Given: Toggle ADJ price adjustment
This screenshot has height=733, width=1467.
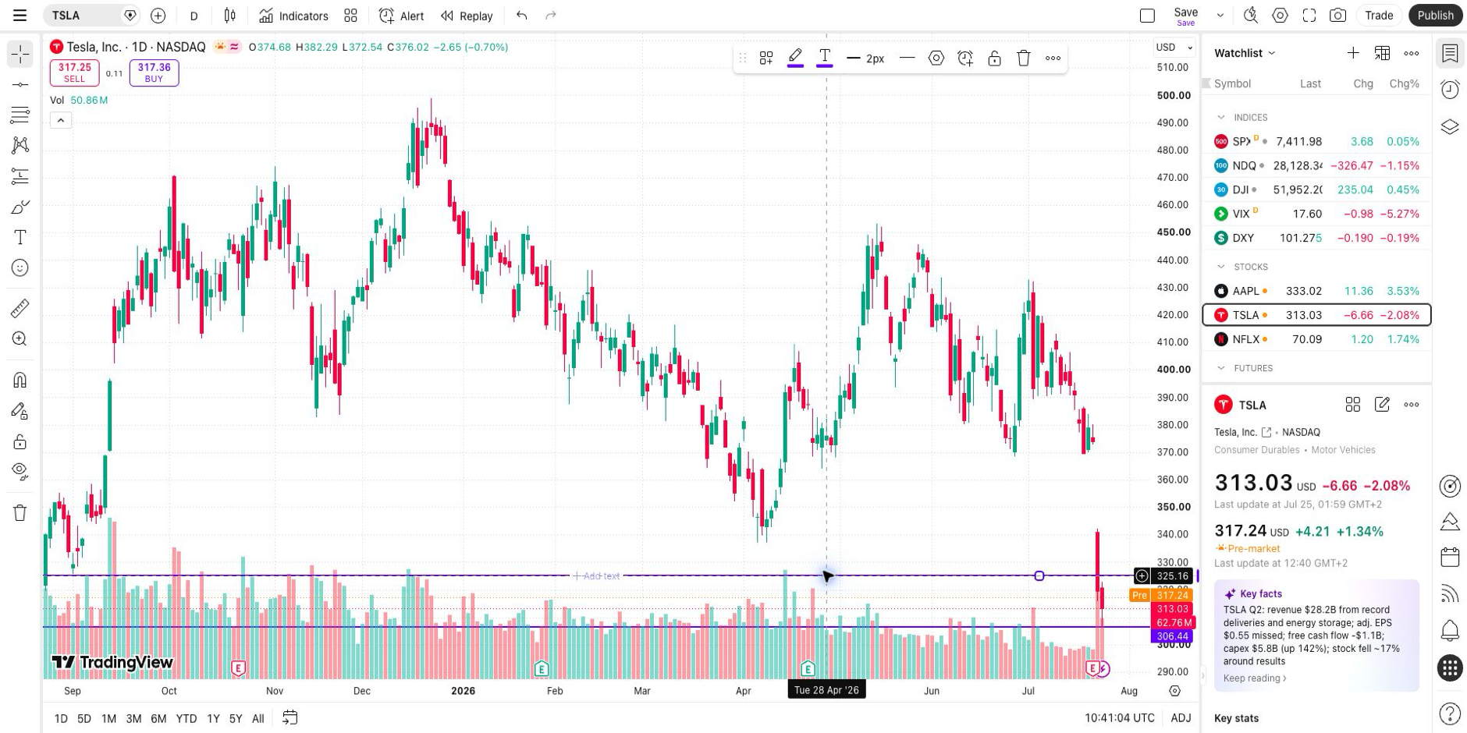Looking at the screenshot, I should (1181, 718).
